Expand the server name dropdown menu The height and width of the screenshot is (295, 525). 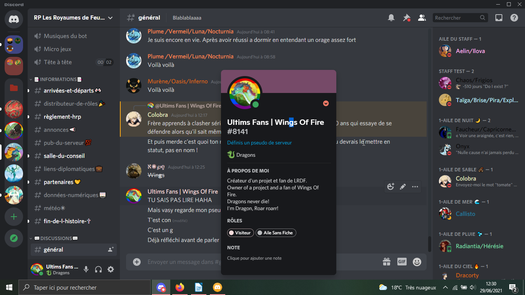click(110, 18)
